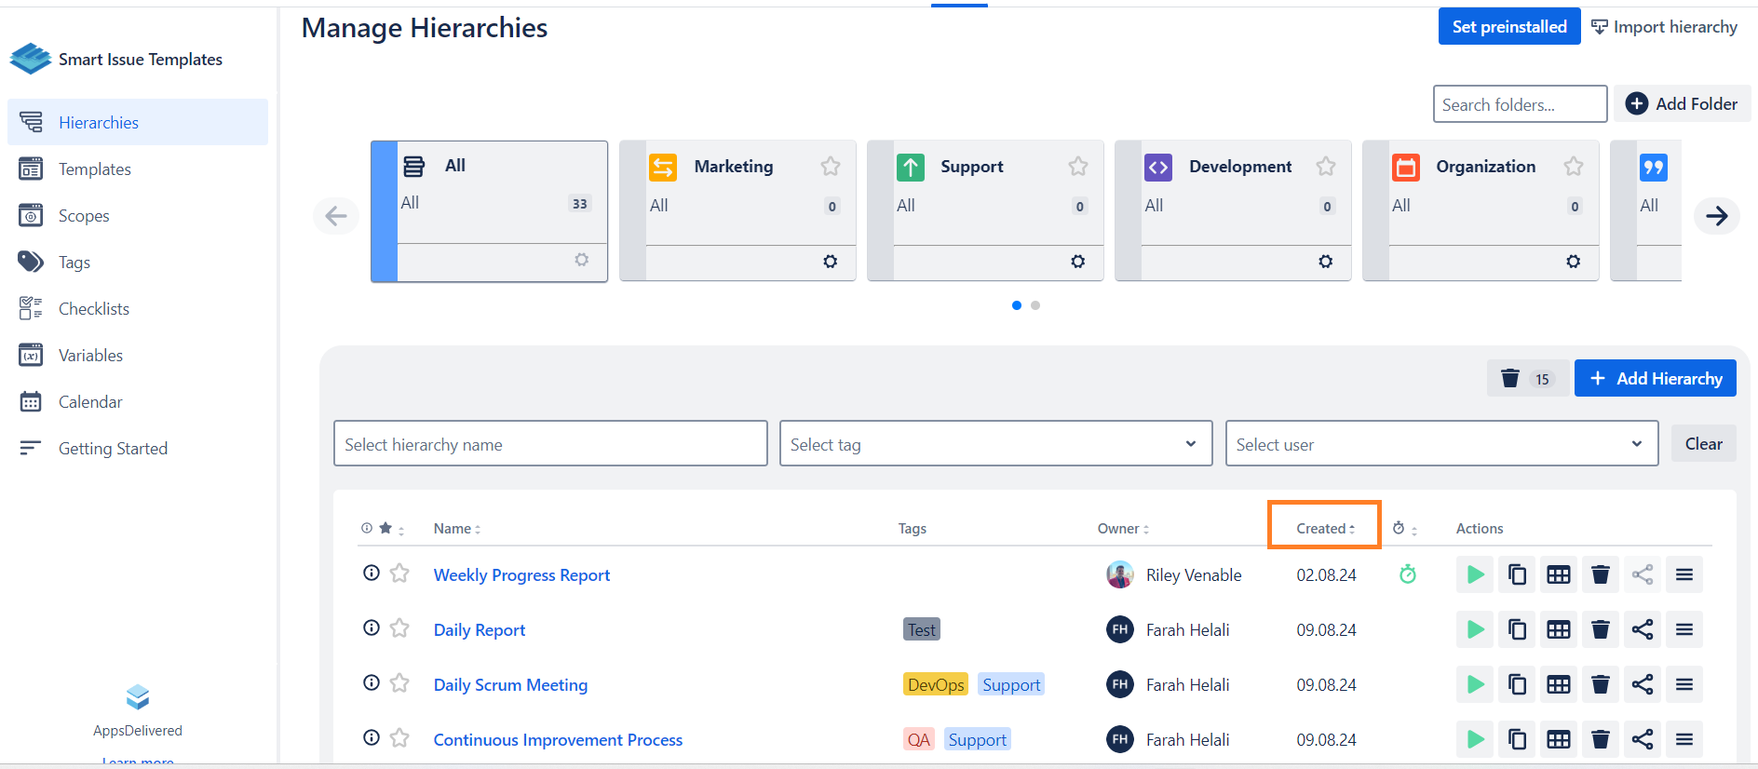Open table view for Daily Scrum Meeting
This screenshot has height=769, width=1758.
[x=1558, y=685]
